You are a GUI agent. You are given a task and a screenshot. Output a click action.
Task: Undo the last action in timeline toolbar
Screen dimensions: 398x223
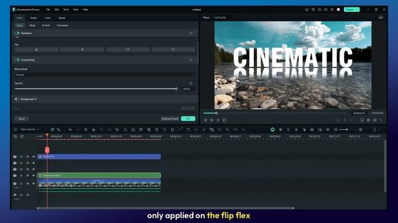[70, 129]
